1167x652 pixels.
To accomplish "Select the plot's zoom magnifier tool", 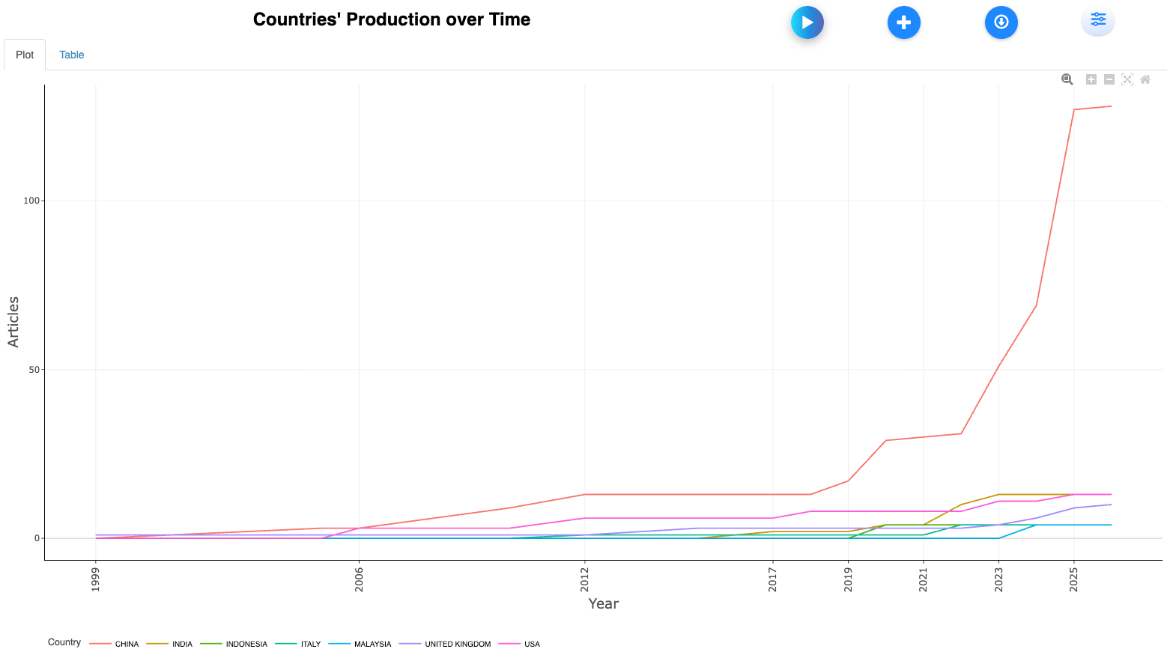I will coord(1067,79).
